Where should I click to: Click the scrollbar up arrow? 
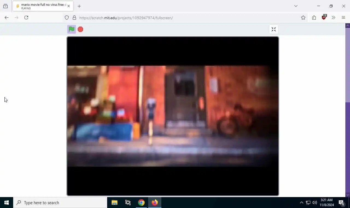click(x=348, y=25)
